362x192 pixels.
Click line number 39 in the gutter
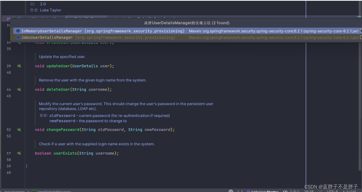[9, 66]
